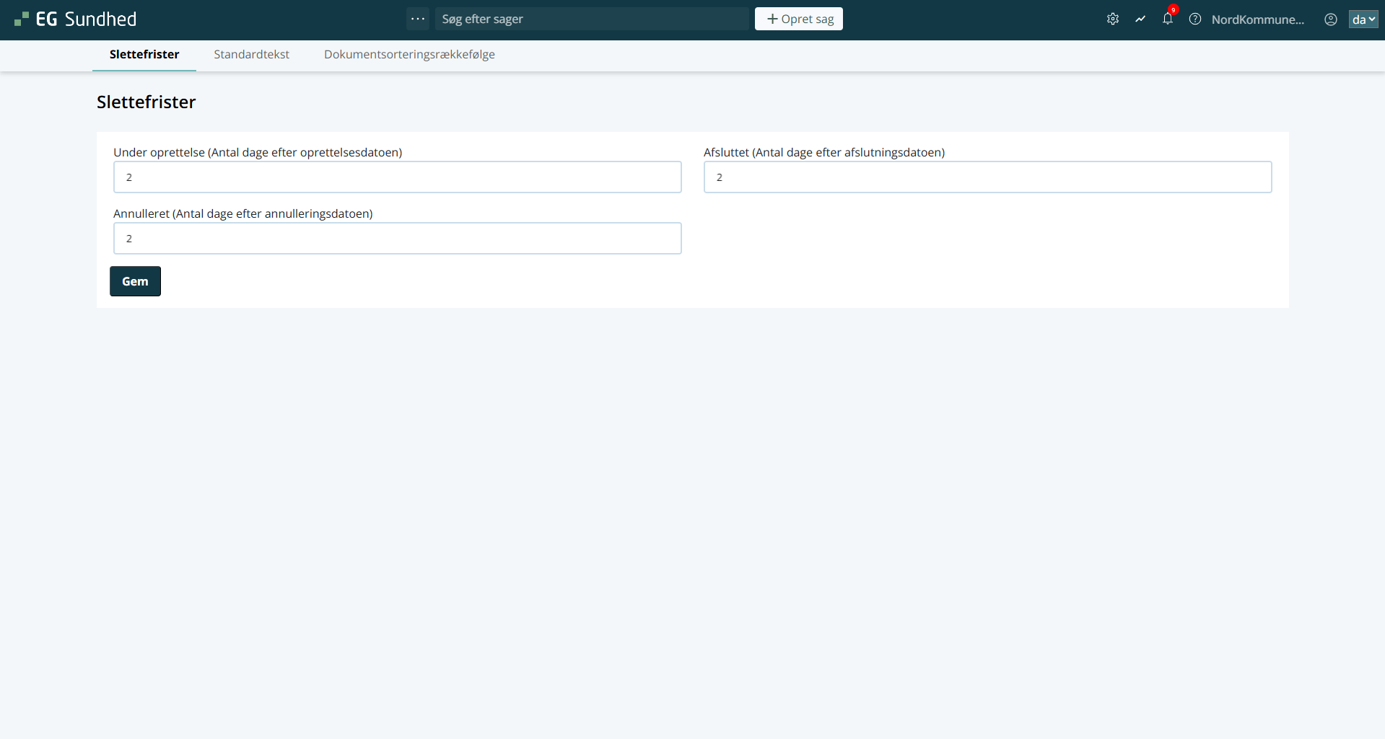This screenshot has width=1385, height=739.
Task: Click the NordKommune organization name
Action: pyautogui.click(x=1257, y=19)
